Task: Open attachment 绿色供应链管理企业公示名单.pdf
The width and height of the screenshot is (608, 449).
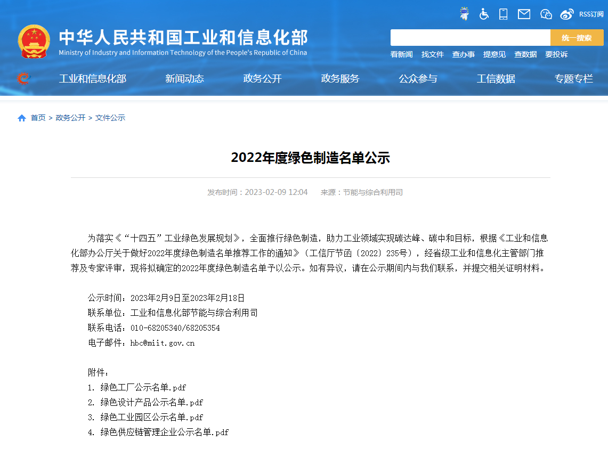Action: tap(165, 432)
